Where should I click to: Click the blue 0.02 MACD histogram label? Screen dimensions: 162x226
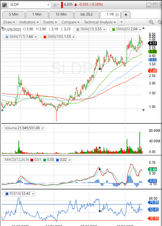[x=153, y=181]
